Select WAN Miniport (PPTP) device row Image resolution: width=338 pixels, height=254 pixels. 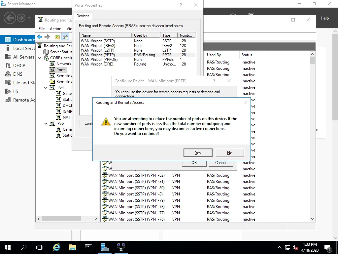(137, 55)
